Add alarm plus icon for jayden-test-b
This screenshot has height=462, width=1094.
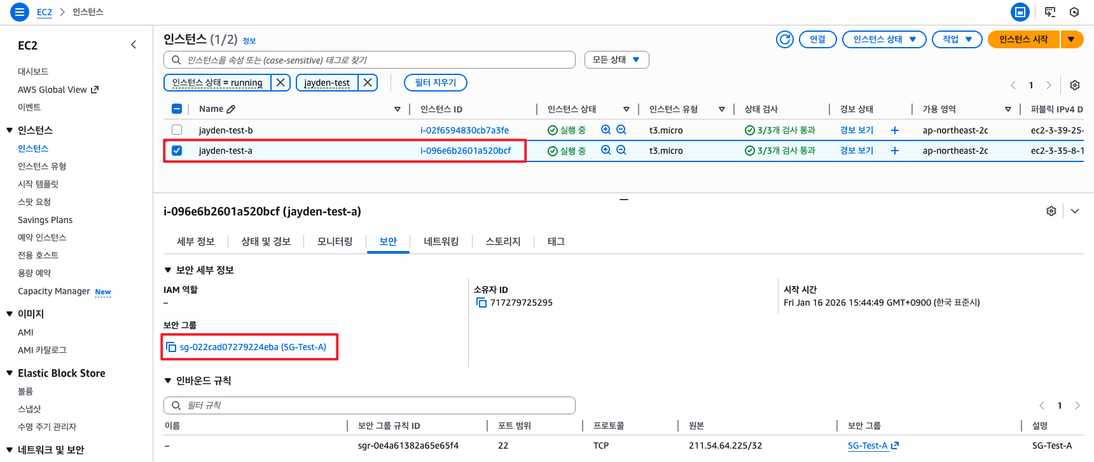(895, 130)
